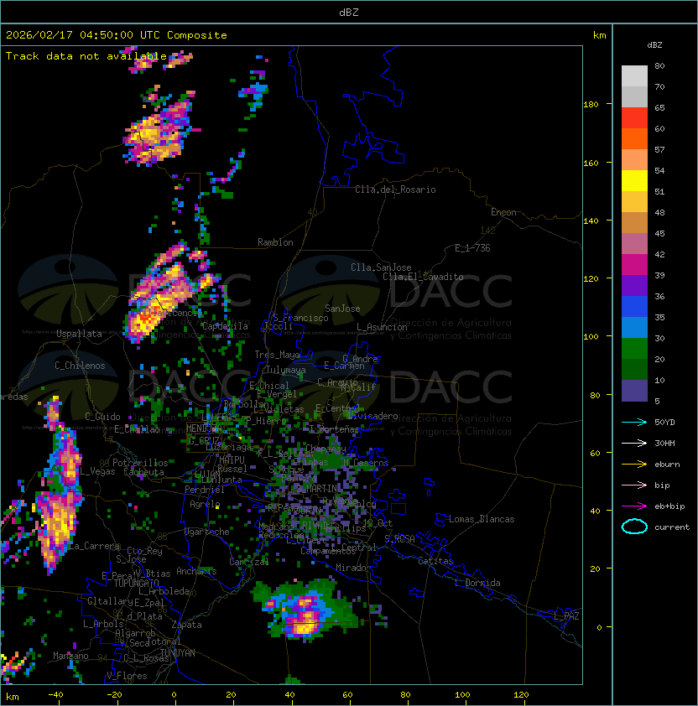Click the cyan 50YD arrow icon
The width and height of the screenshot is (698, 706).
[x=634, y=423]
